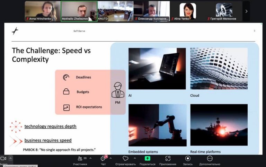Screen dimensions: 266x167
Task: Expand video options caret beside camera
Action: coord(10,158)
